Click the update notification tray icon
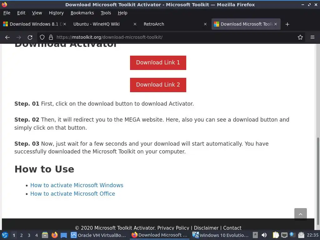Image resolution: width=320 pixels, height=240 pixels. click(292, 235)
